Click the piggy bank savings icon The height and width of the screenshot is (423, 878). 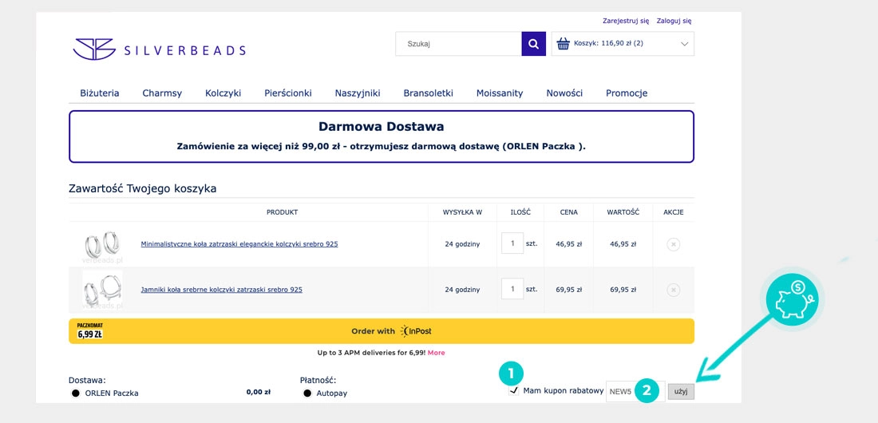792,300
